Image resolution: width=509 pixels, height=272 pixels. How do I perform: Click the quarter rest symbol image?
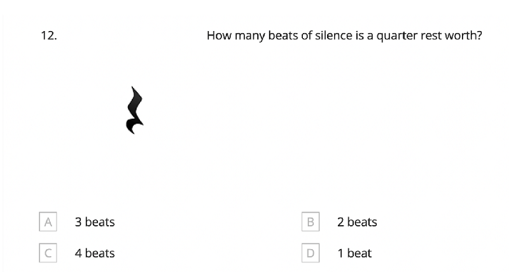[135, 110]
